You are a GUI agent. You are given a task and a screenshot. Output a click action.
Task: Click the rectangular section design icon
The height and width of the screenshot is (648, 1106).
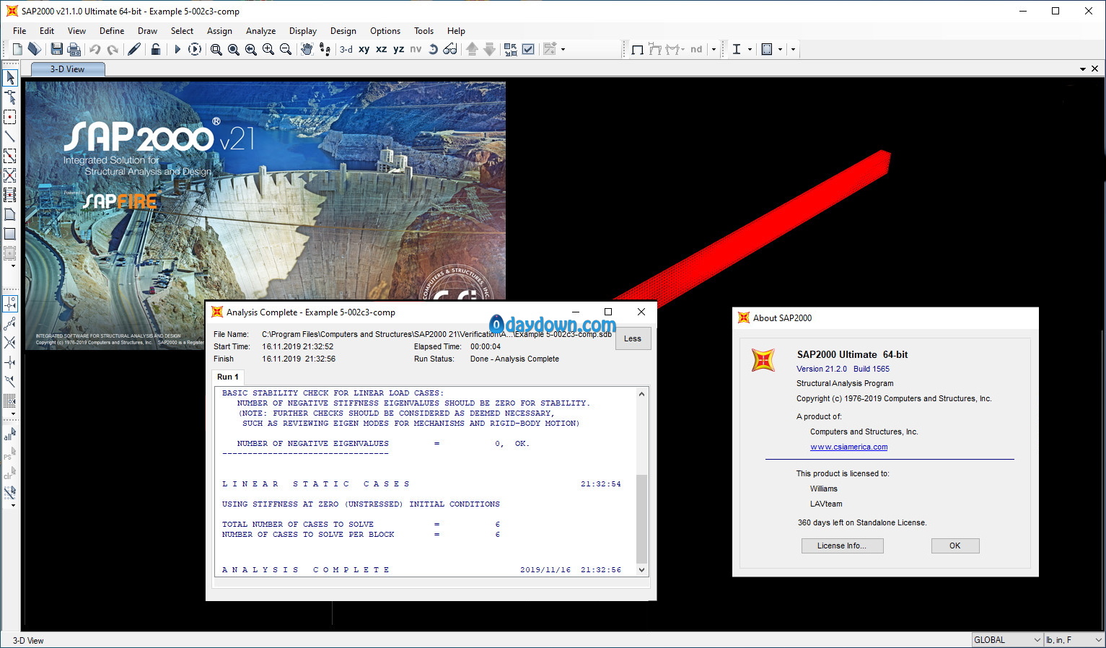(x=767, y=49)
